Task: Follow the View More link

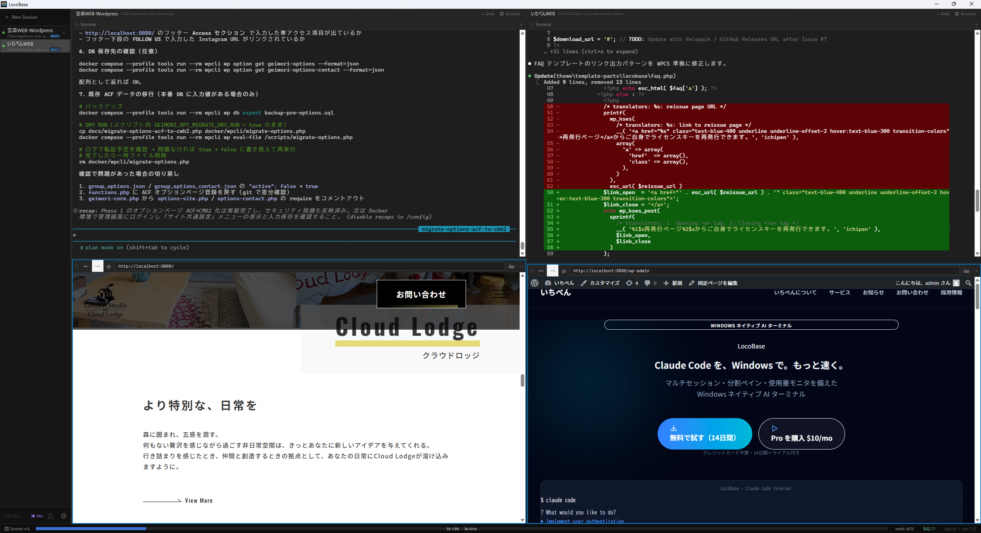Action: [178, 500]
